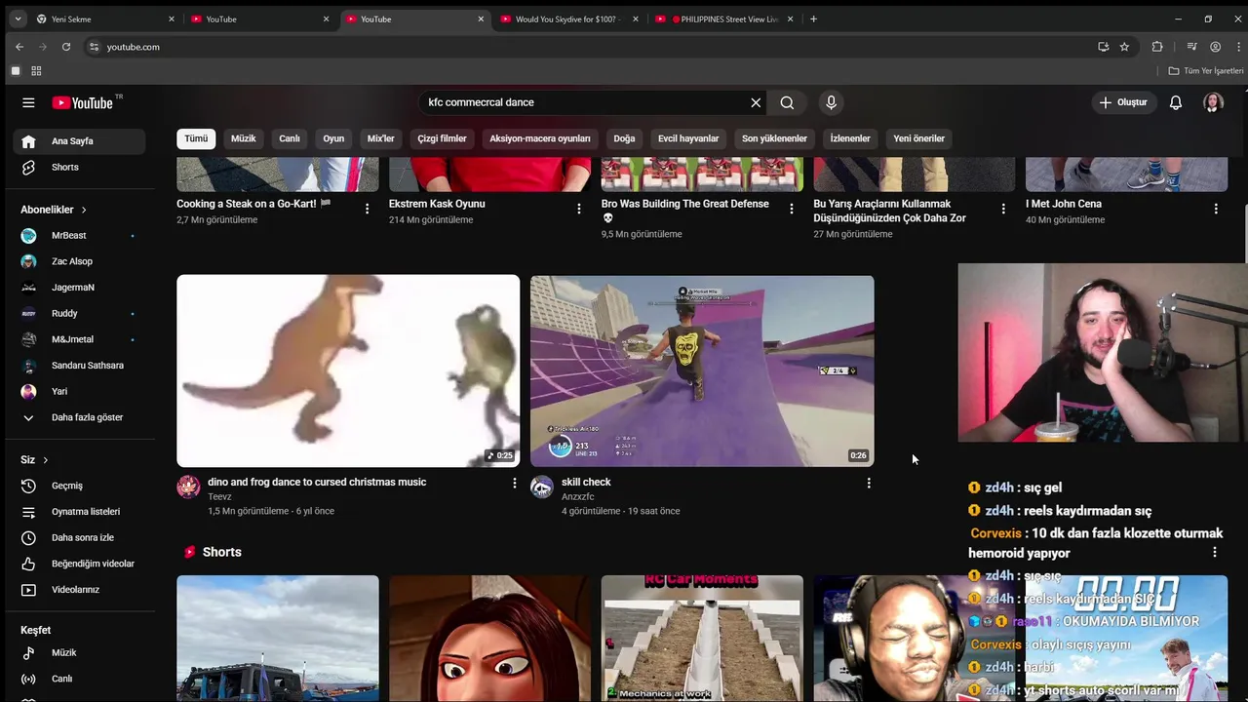Select the Tümü filter chip

[196, 138]
